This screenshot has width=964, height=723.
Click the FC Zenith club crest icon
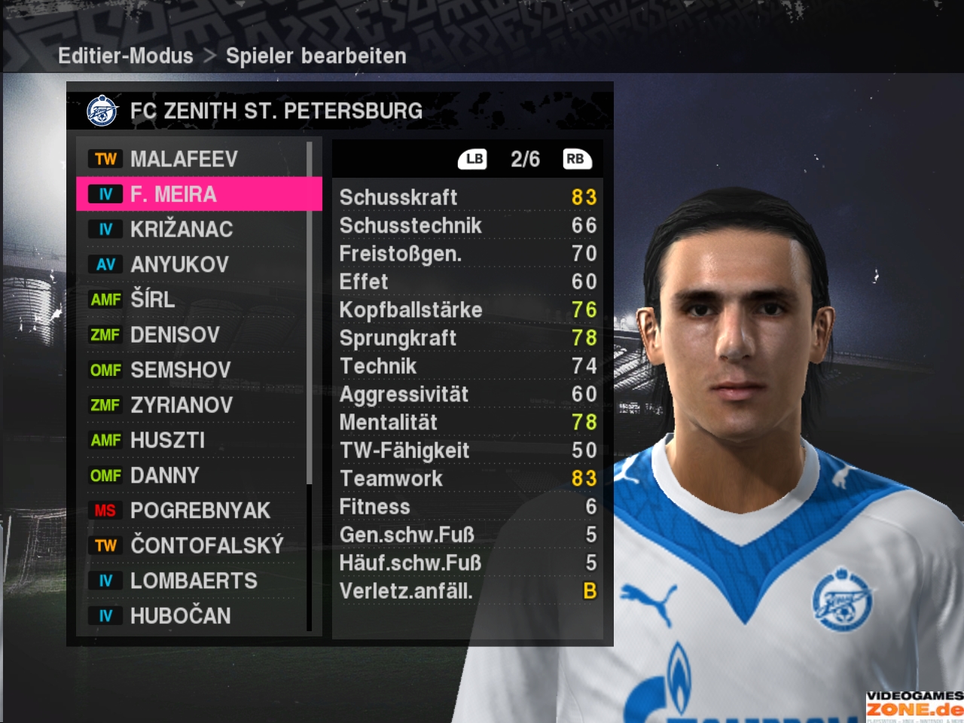102,111
